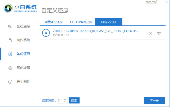Click the 备份还原 sidebar icon

10,54
